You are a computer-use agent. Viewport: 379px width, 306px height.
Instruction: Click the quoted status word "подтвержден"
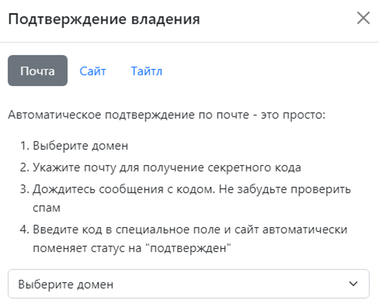click(188, 248)
